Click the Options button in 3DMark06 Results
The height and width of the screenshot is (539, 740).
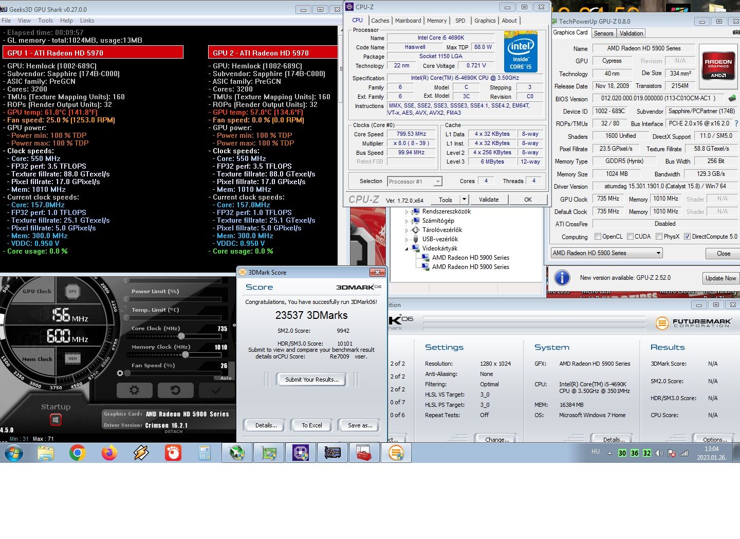click(x=715, y=439)
